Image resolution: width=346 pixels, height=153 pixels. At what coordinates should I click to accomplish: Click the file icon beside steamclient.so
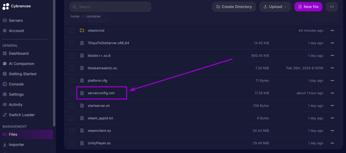(82, 131)
